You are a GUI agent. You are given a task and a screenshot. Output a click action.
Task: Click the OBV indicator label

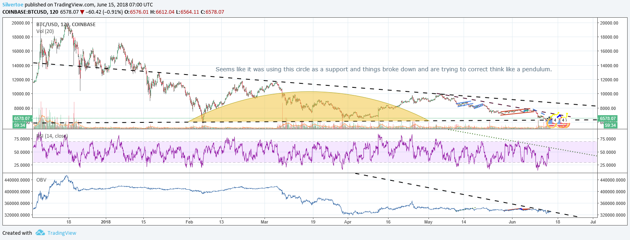coord(42,179)
